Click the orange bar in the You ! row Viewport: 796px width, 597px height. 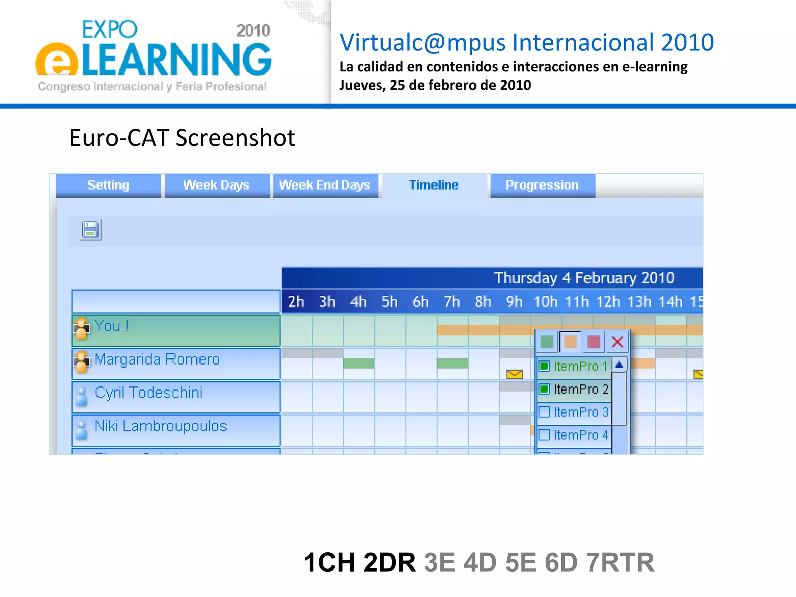(x=486, y=330)
